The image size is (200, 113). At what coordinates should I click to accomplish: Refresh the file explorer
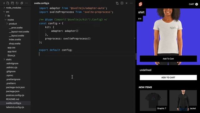tap(17, 3)
